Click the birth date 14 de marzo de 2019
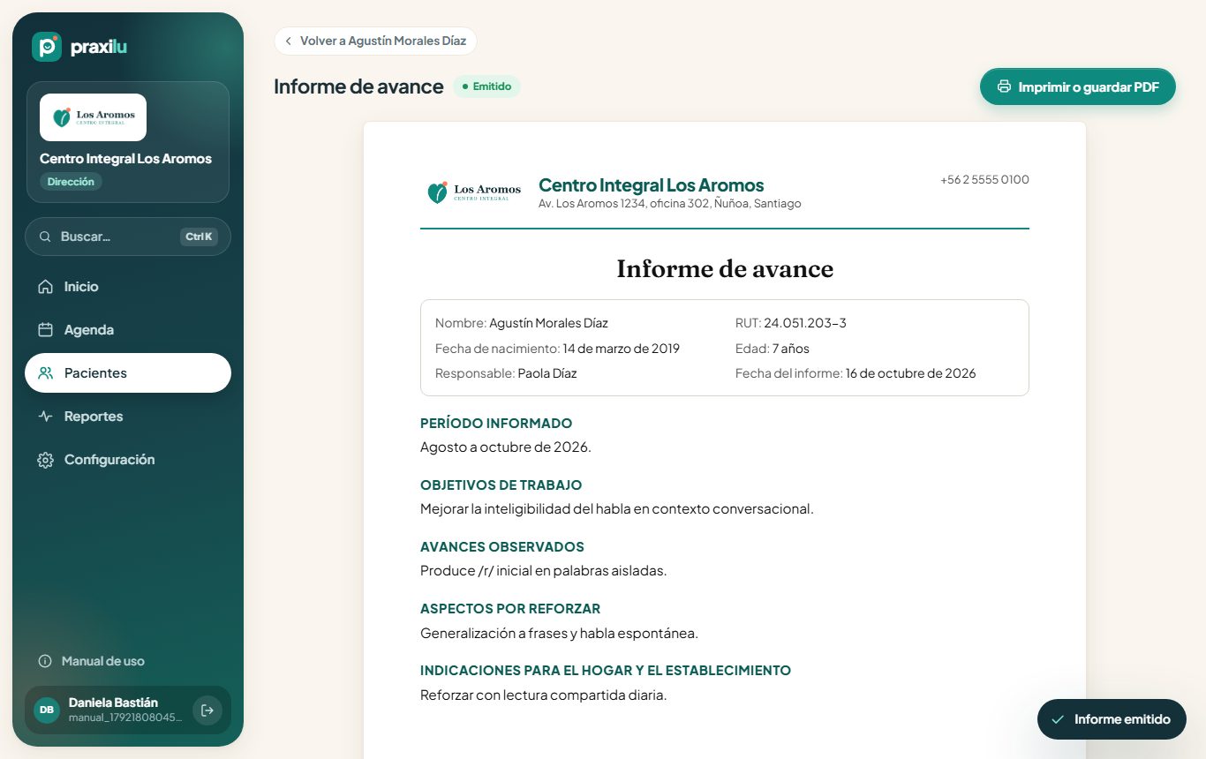 point(622,349)
